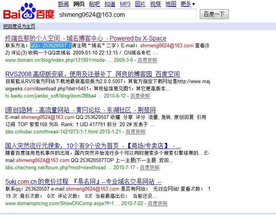The width and height of the screenshot is (276, 215).
Task: Click URL bbs.cnhubei.com/thread-1421073-1-1.html
Action: 51,132
